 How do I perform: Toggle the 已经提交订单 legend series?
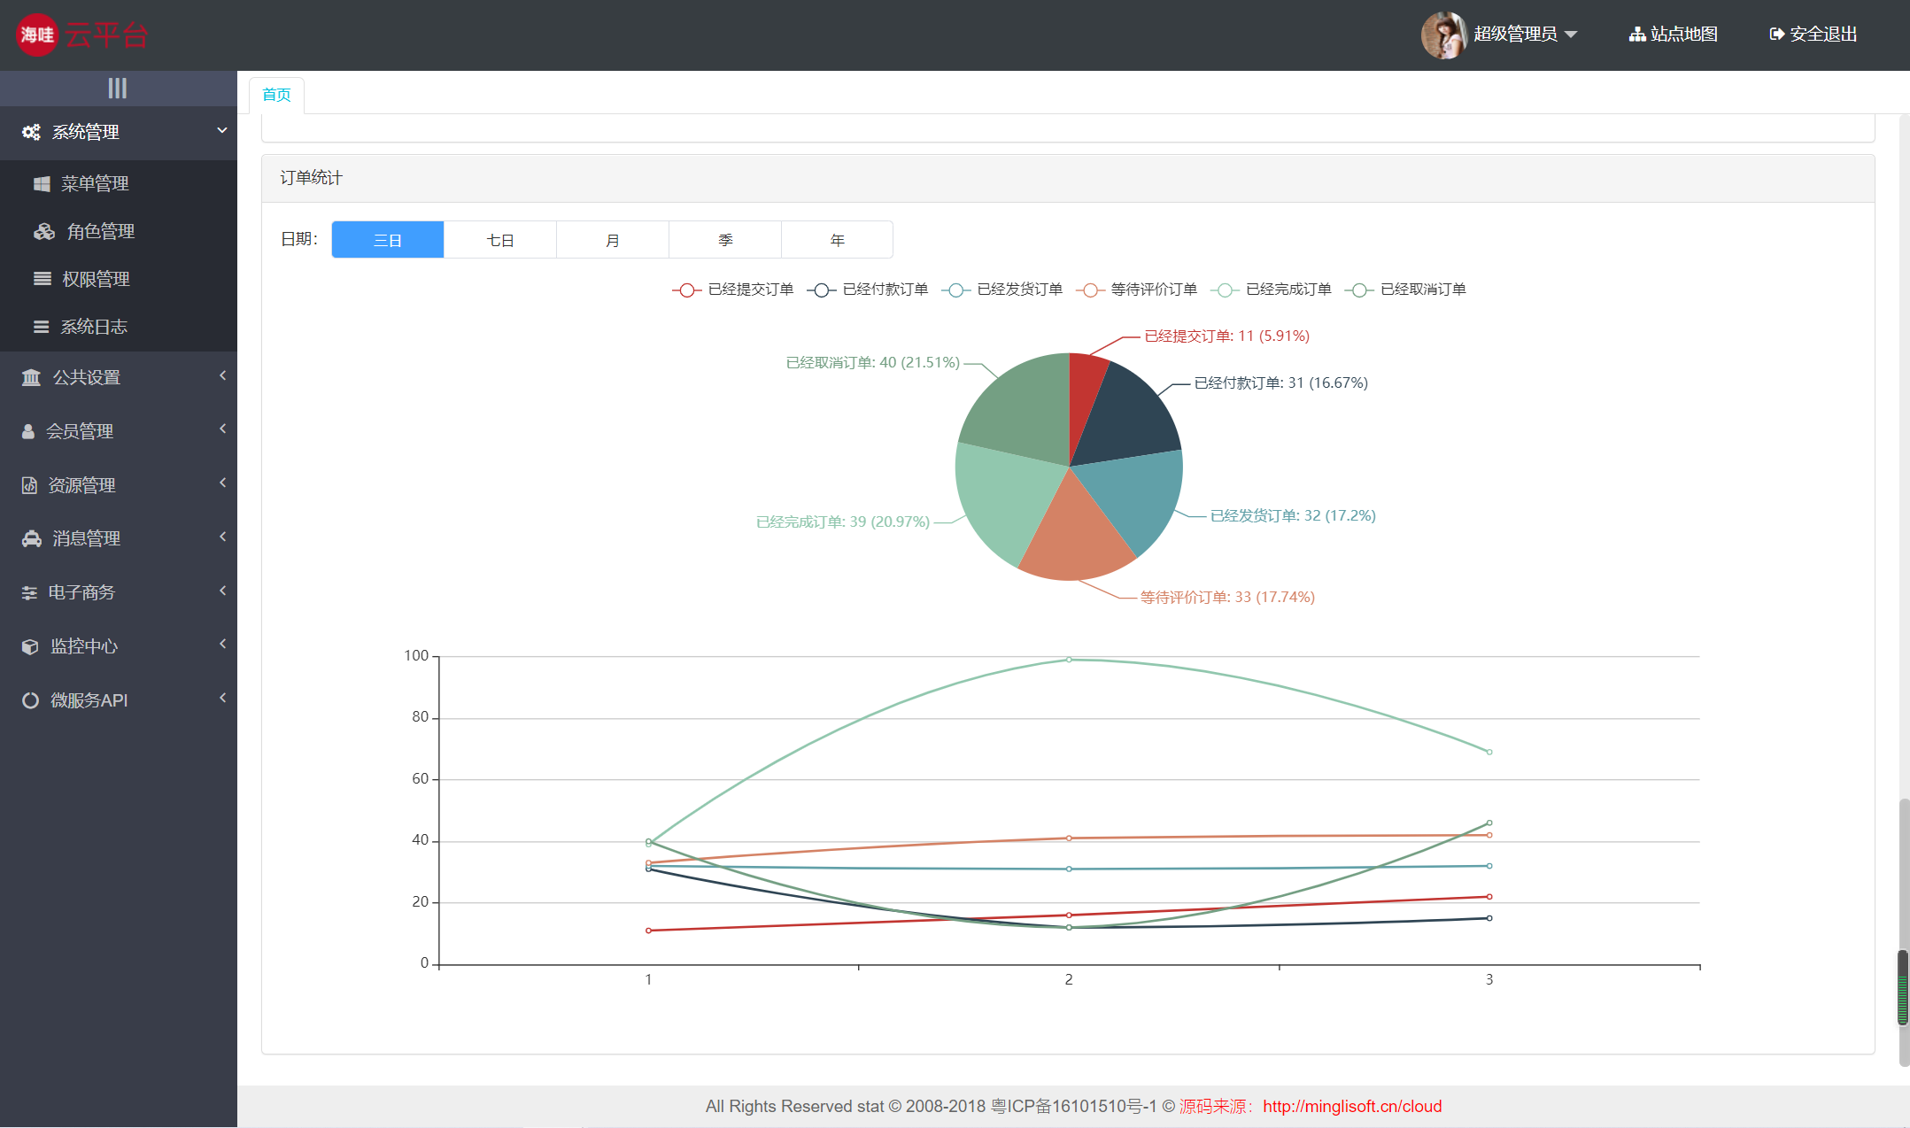pos(733,290)
